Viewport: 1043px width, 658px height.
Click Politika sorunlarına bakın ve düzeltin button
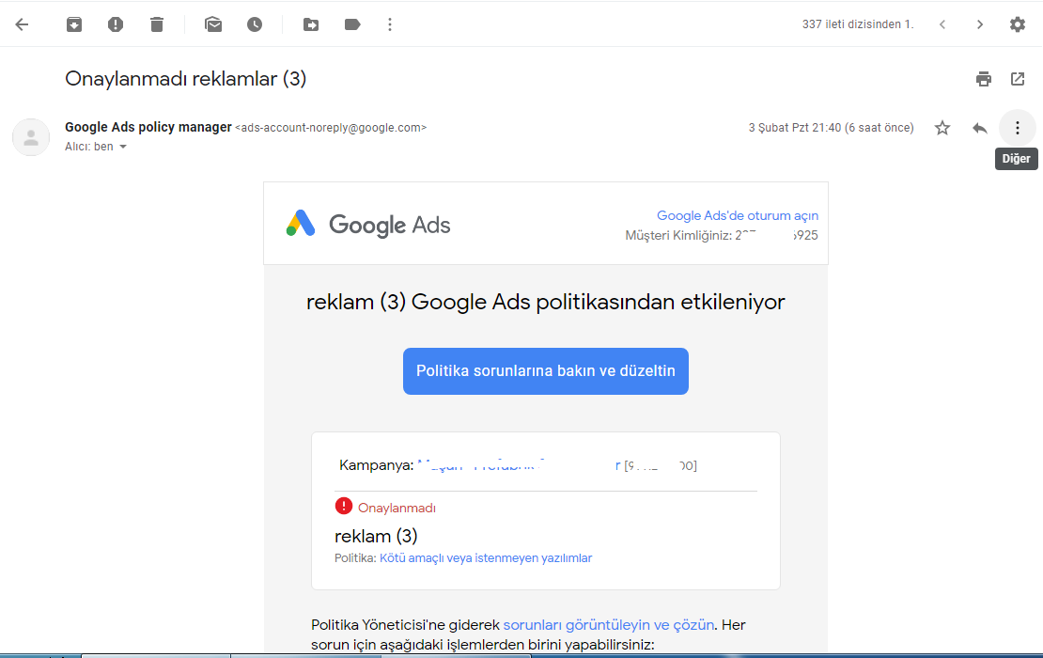coord(545,371)
